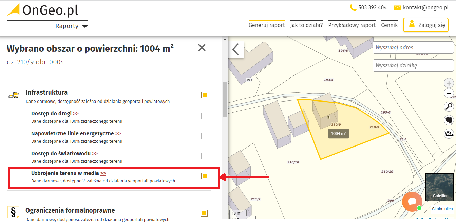Click the Infrastruktura truck icon
The width and height of the screenshot is (456, 224).
pos(14,95)
